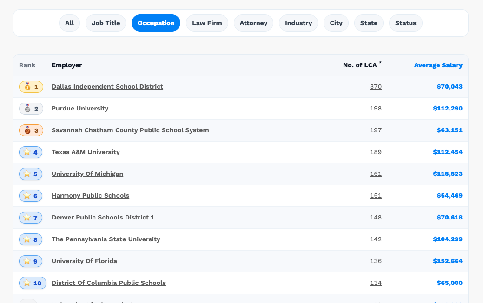Click the star rank 5 badge

click(x=31, y=174)
